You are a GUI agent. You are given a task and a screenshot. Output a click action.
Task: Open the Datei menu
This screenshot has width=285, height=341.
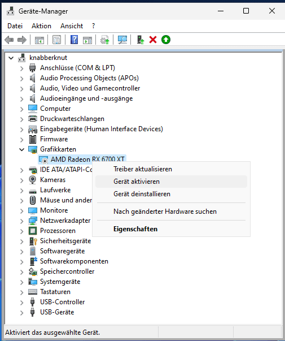(15, 26)
